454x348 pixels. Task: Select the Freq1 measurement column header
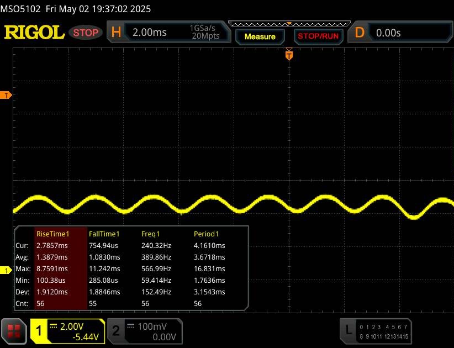(150, 234)
